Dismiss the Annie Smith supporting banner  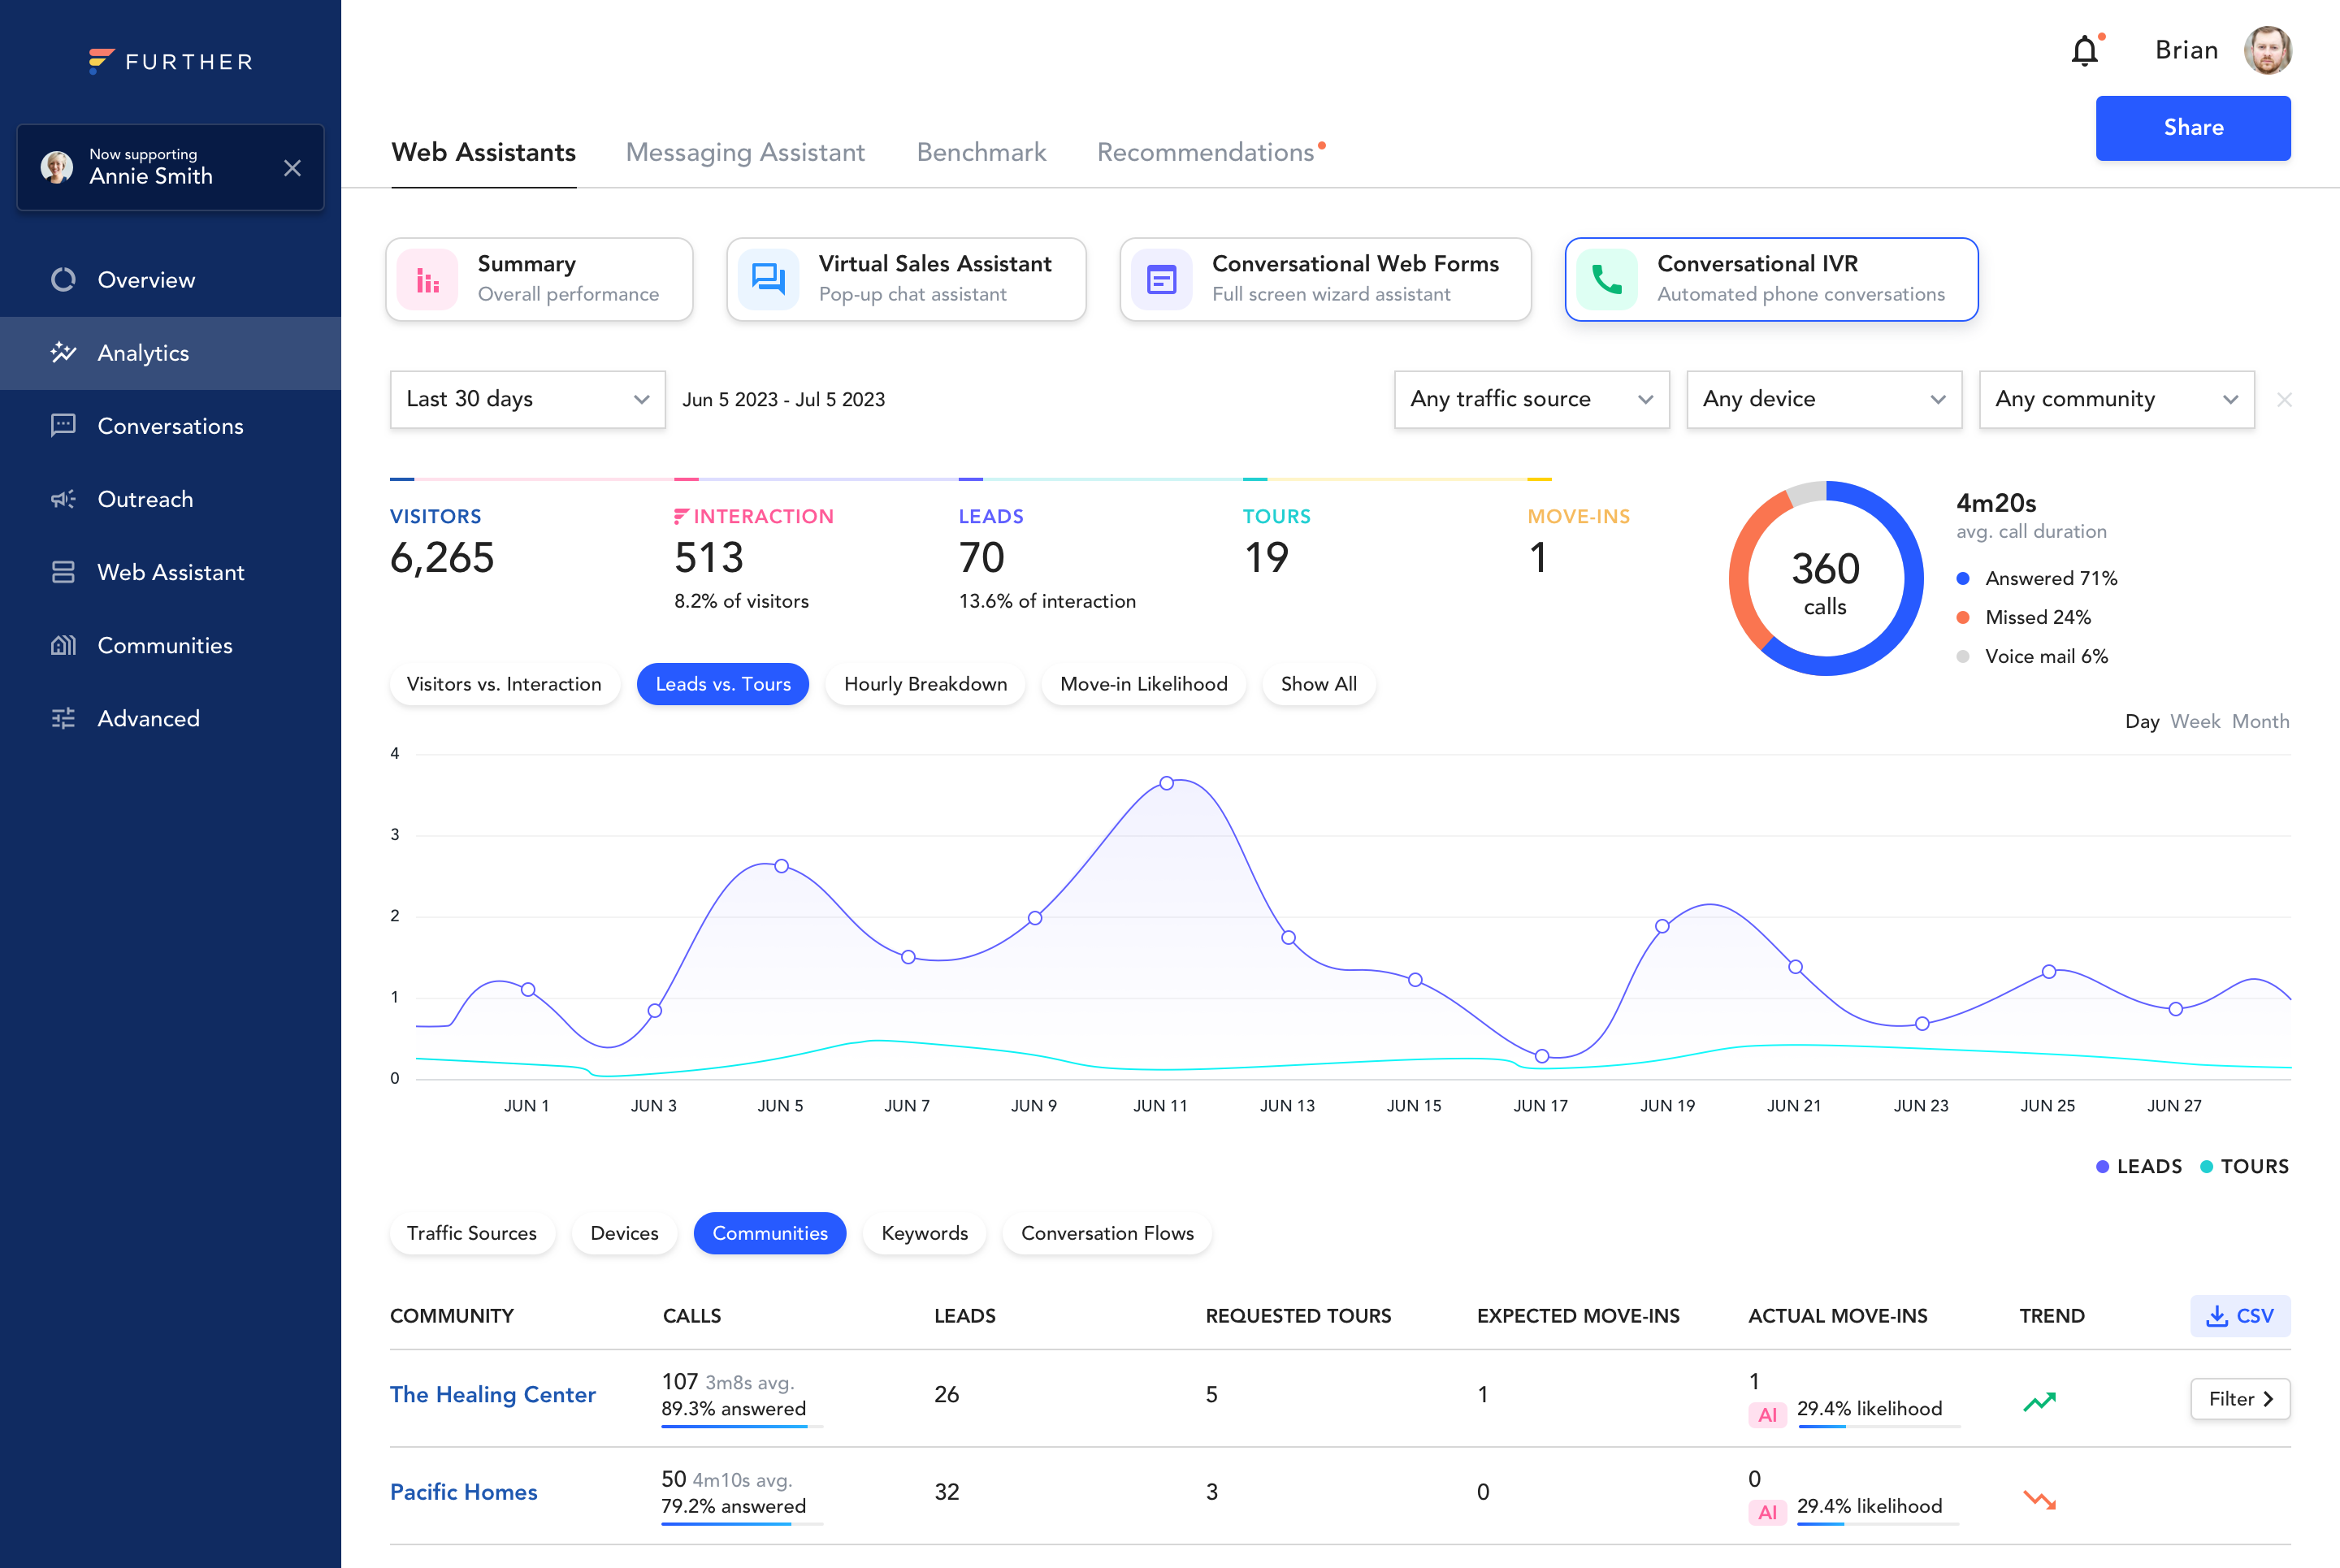point(292,168)
